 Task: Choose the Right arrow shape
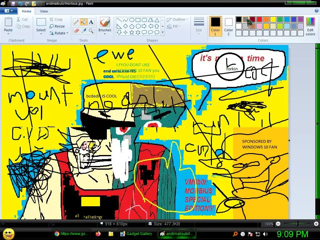[x=144, y=26]
